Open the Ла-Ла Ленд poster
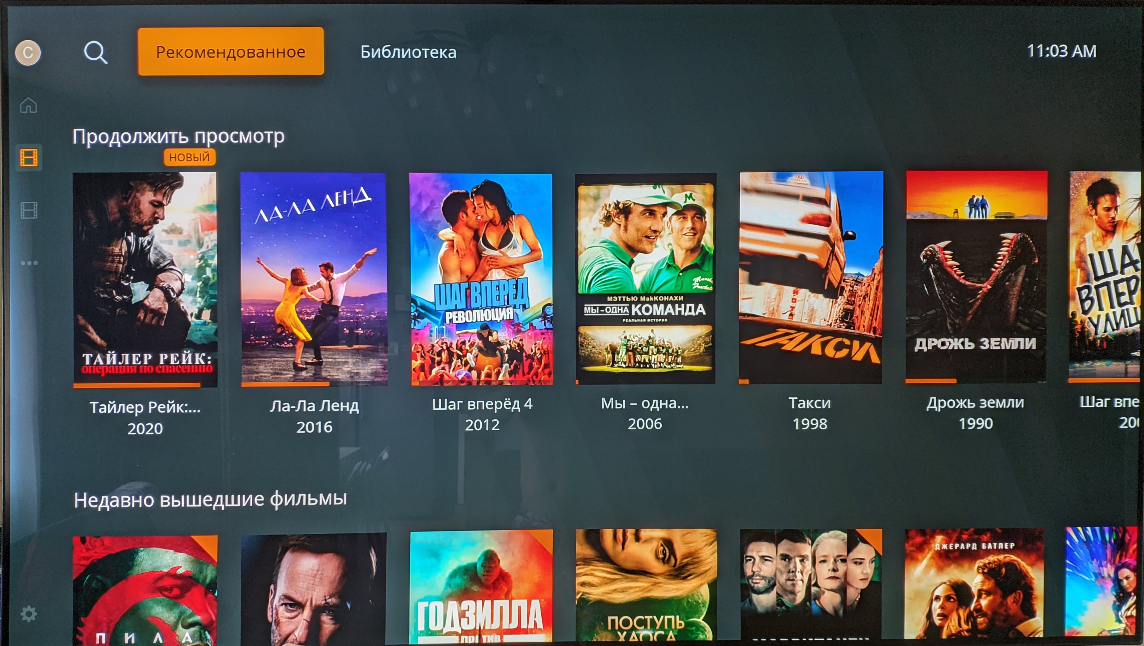The width and height of the screenshot is (1144, 646). tap(314, 279)
